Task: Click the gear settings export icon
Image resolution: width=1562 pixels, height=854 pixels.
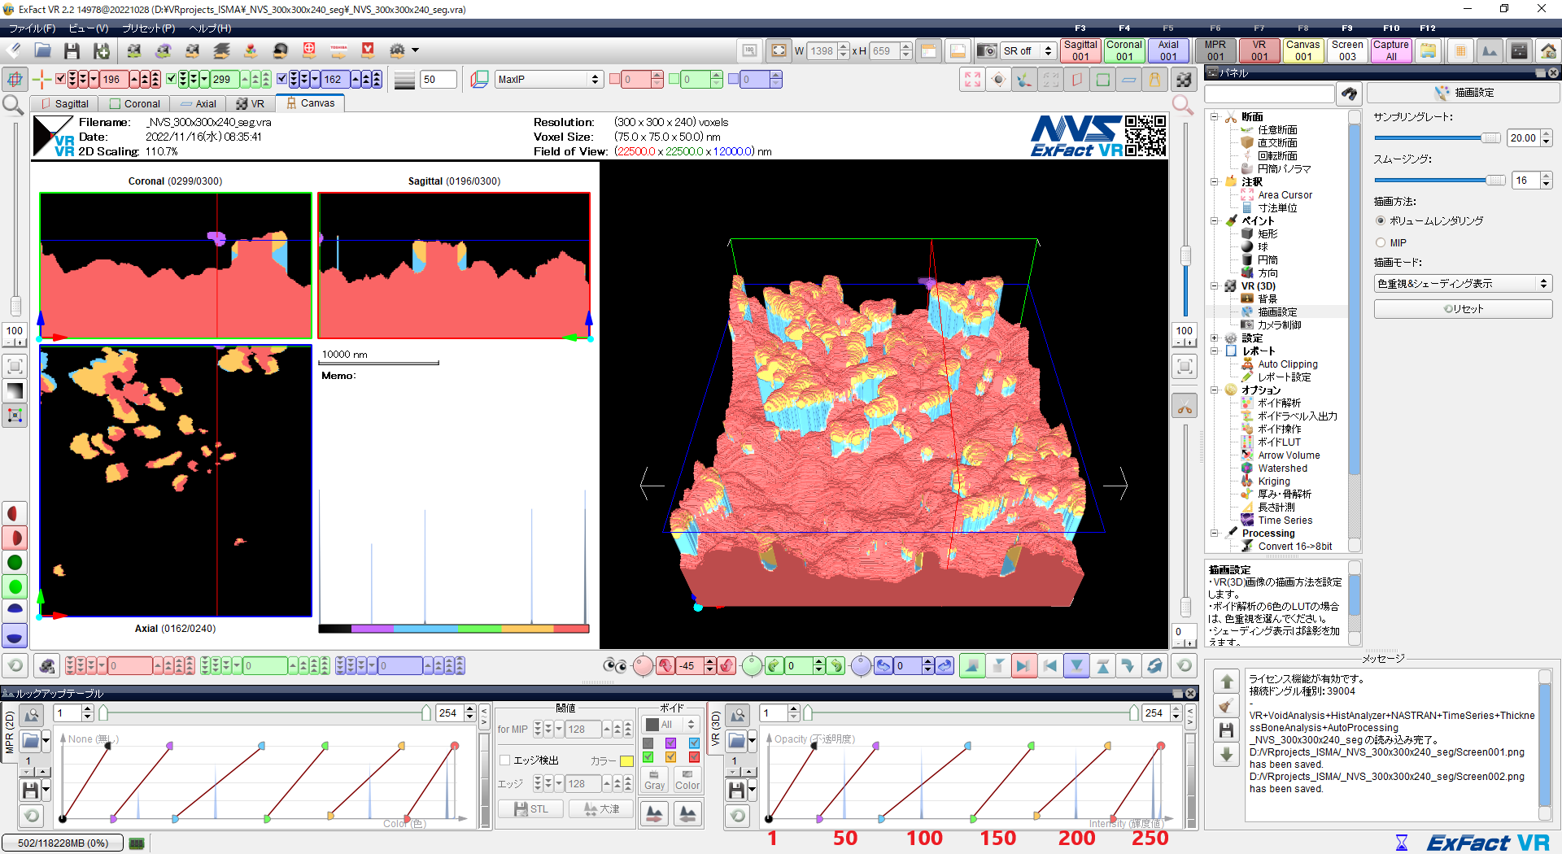Action: click(x=397, y=50)
